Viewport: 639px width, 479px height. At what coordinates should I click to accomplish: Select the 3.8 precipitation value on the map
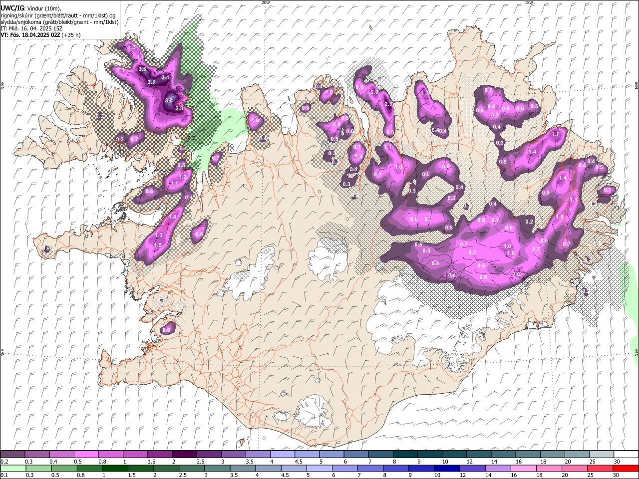(169, 100)
